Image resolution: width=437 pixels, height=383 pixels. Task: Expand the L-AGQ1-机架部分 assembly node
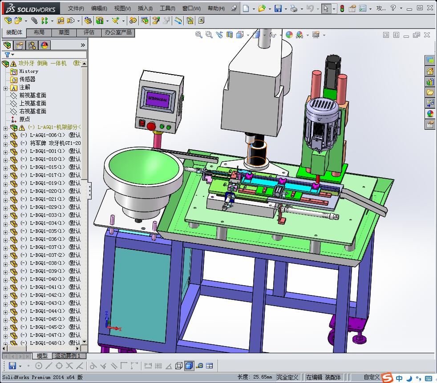pos(5,128)
